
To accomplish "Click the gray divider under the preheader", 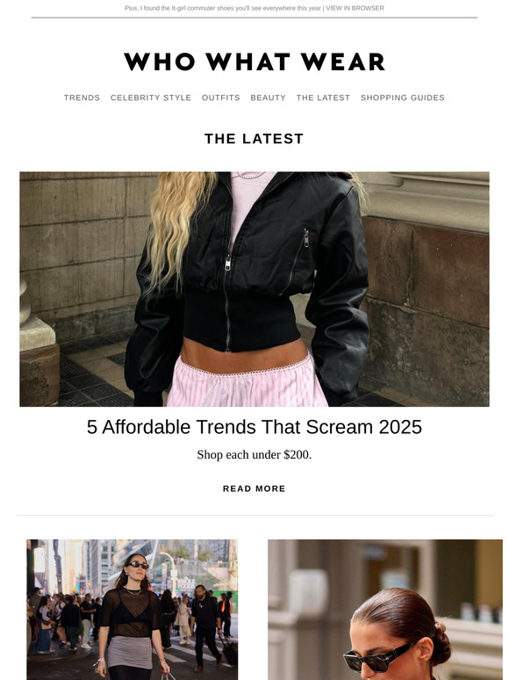I will [254, 18].
